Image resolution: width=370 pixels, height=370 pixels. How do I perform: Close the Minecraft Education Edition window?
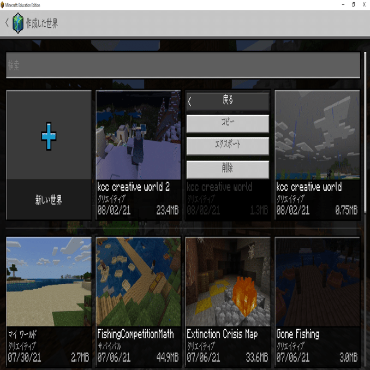pyautogui.click(x=364, y=4)
